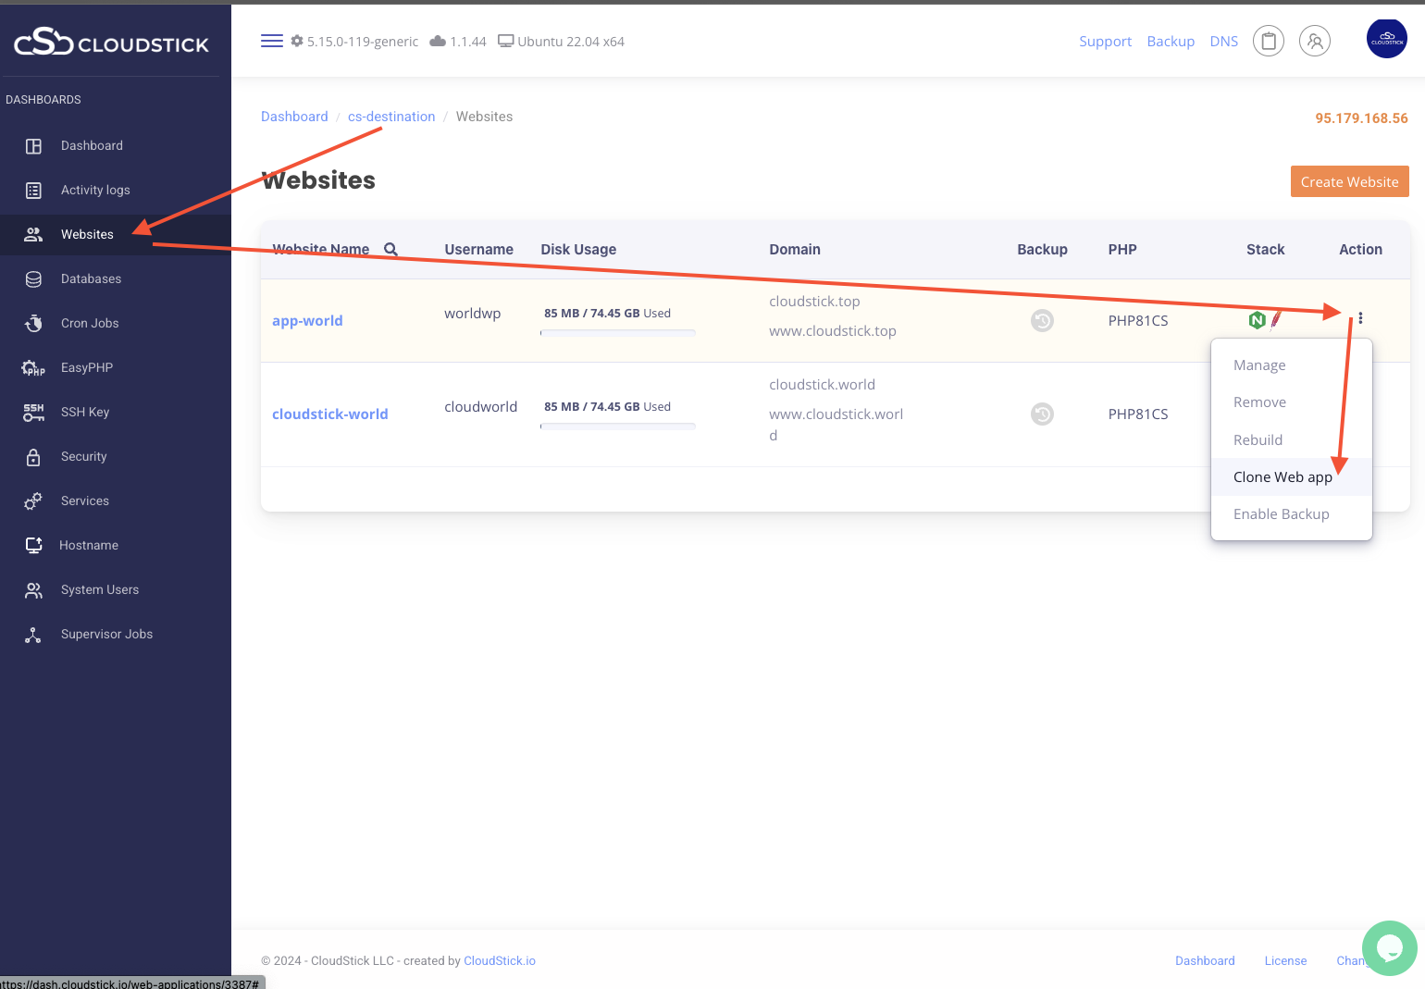Open Cron Jobs from the sidebar
The width and height of the screenshot is (1425, 989).
(90, 323)
